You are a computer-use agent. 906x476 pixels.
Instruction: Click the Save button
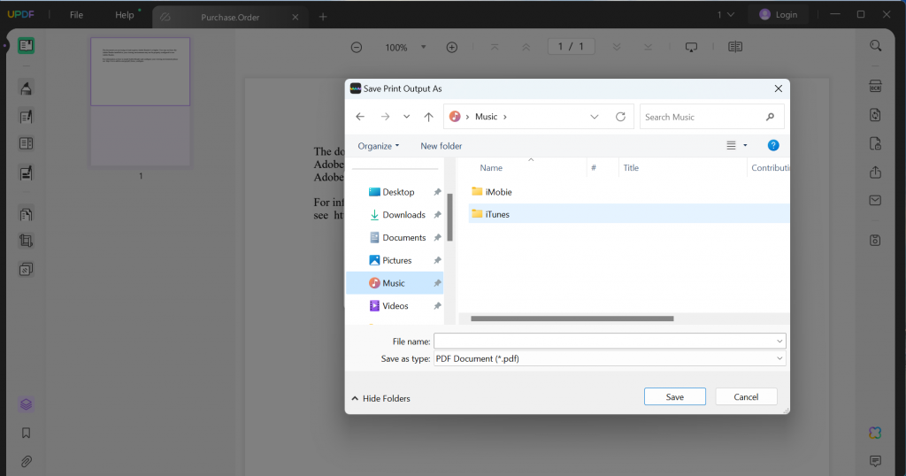[x=674, y=397]
